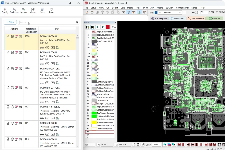Open Config in PCB Navigator toolbar
Screen dimensions: 225x150
[5, 11]
